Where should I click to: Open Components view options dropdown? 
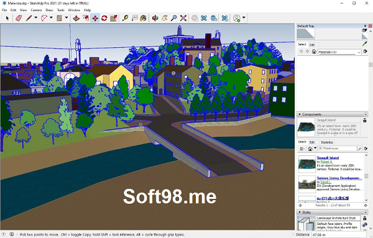302,149
